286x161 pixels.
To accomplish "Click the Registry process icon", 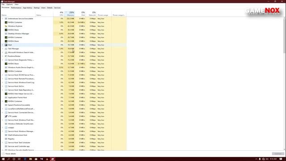I will tap(6, 139).
